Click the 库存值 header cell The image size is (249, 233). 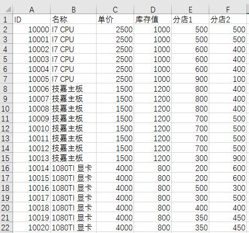pos(152,19)
